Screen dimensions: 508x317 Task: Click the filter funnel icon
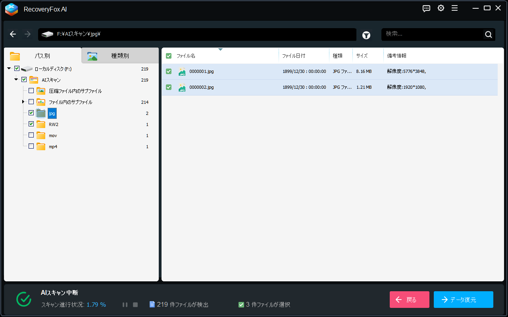[x=366, y=35]
